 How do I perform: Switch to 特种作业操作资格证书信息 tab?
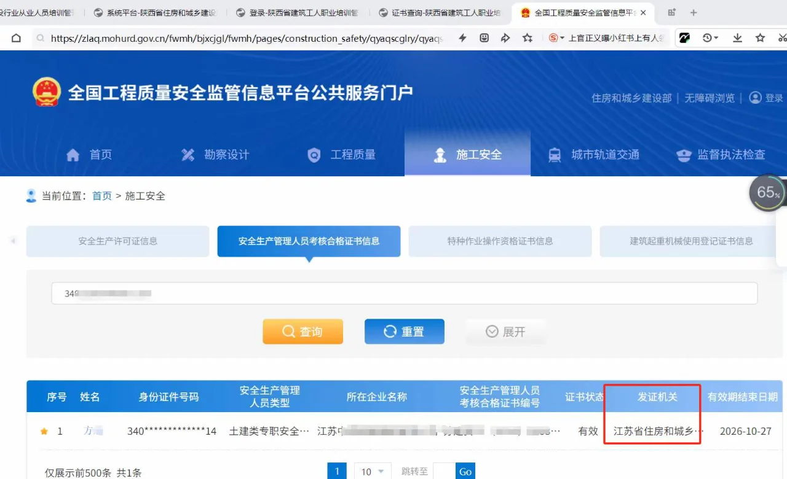tap(499, 241)
